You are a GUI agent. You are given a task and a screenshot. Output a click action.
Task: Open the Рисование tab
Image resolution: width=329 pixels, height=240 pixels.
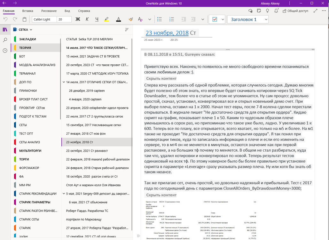coord(49,11)
